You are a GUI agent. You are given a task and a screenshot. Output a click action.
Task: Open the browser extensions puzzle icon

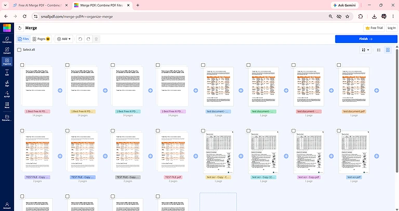click(361, 17)
